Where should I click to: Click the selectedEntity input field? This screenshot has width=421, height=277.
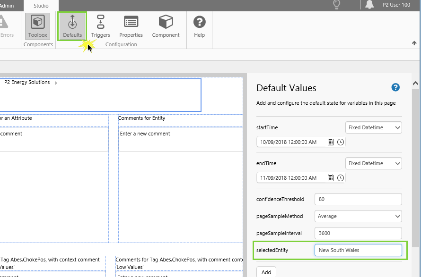point(358,250)
